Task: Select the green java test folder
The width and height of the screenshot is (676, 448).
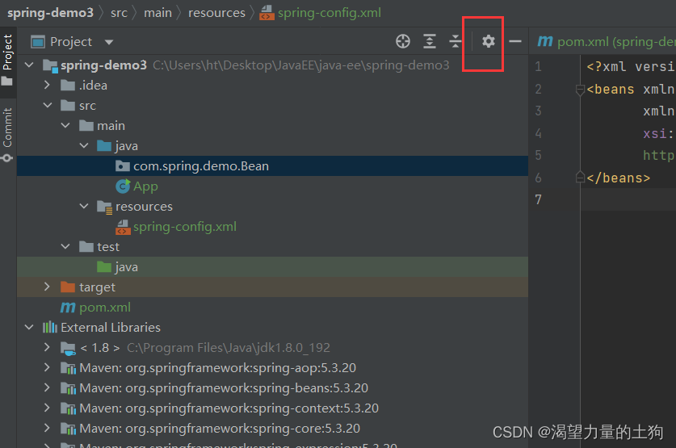Action: [x=272, y=267]
